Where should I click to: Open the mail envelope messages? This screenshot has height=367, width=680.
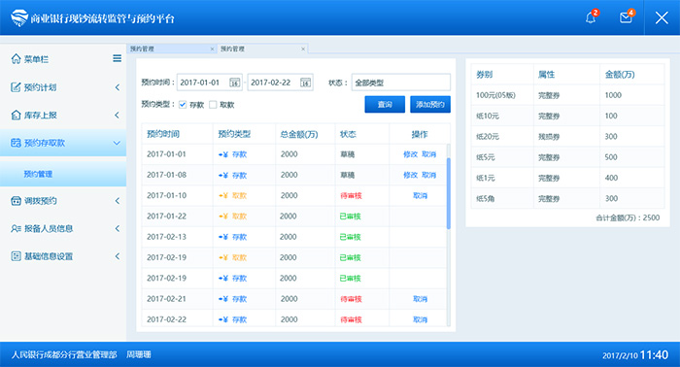point(626,17)
